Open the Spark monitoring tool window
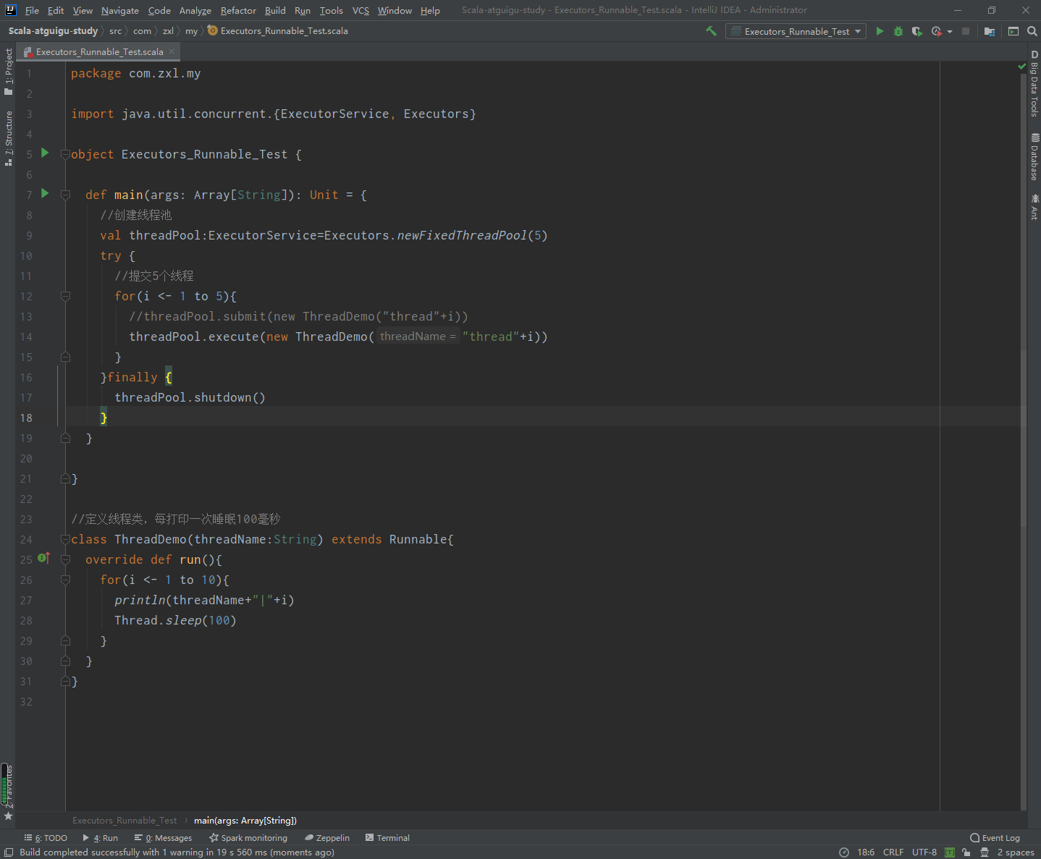This screenshot has width=1041, height=859. (x=248, y=838)
